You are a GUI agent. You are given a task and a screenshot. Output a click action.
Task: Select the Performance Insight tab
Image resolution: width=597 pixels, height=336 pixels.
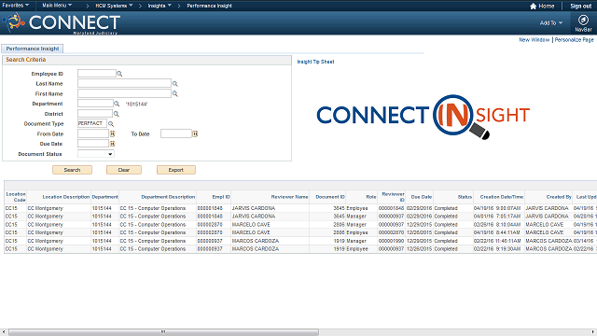point(33,49)
